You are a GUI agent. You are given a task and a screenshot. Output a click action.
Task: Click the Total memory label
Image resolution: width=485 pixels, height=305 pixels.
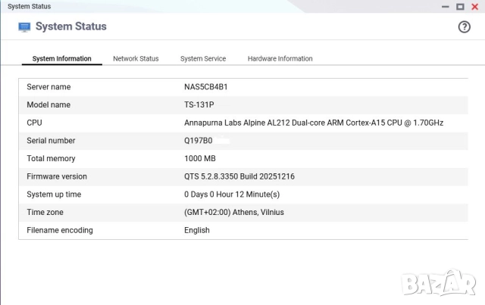[x=51, y=158]
